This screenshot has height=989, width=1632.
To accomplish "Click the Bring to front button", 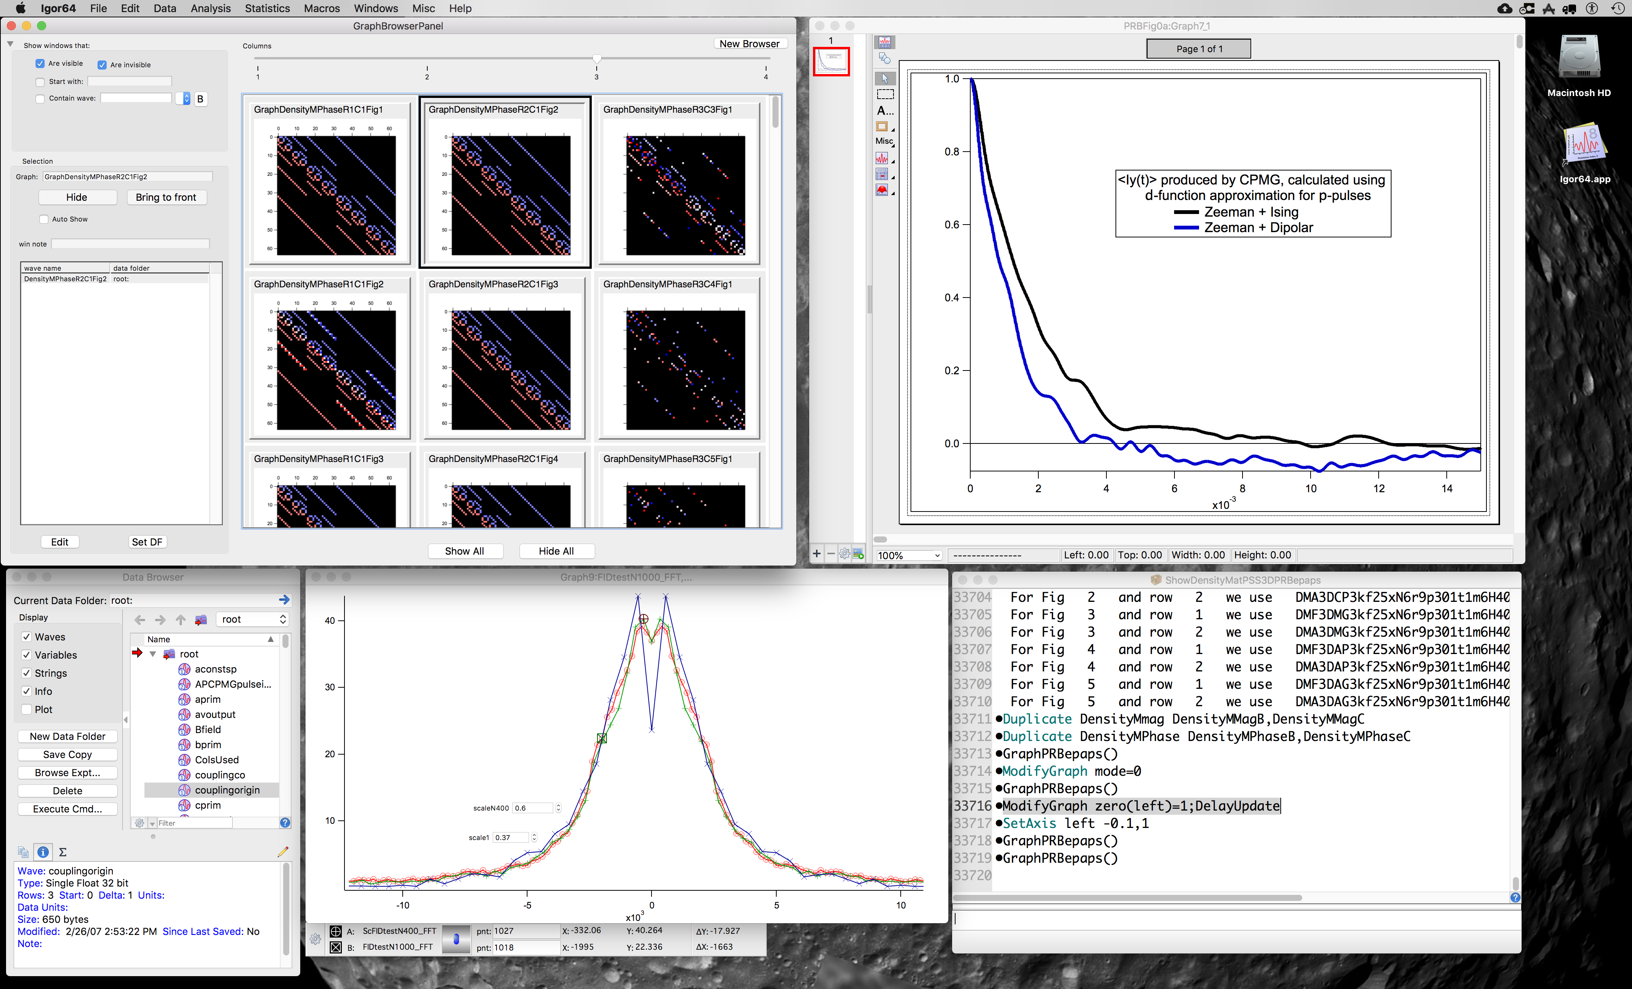I will (166, 197).
